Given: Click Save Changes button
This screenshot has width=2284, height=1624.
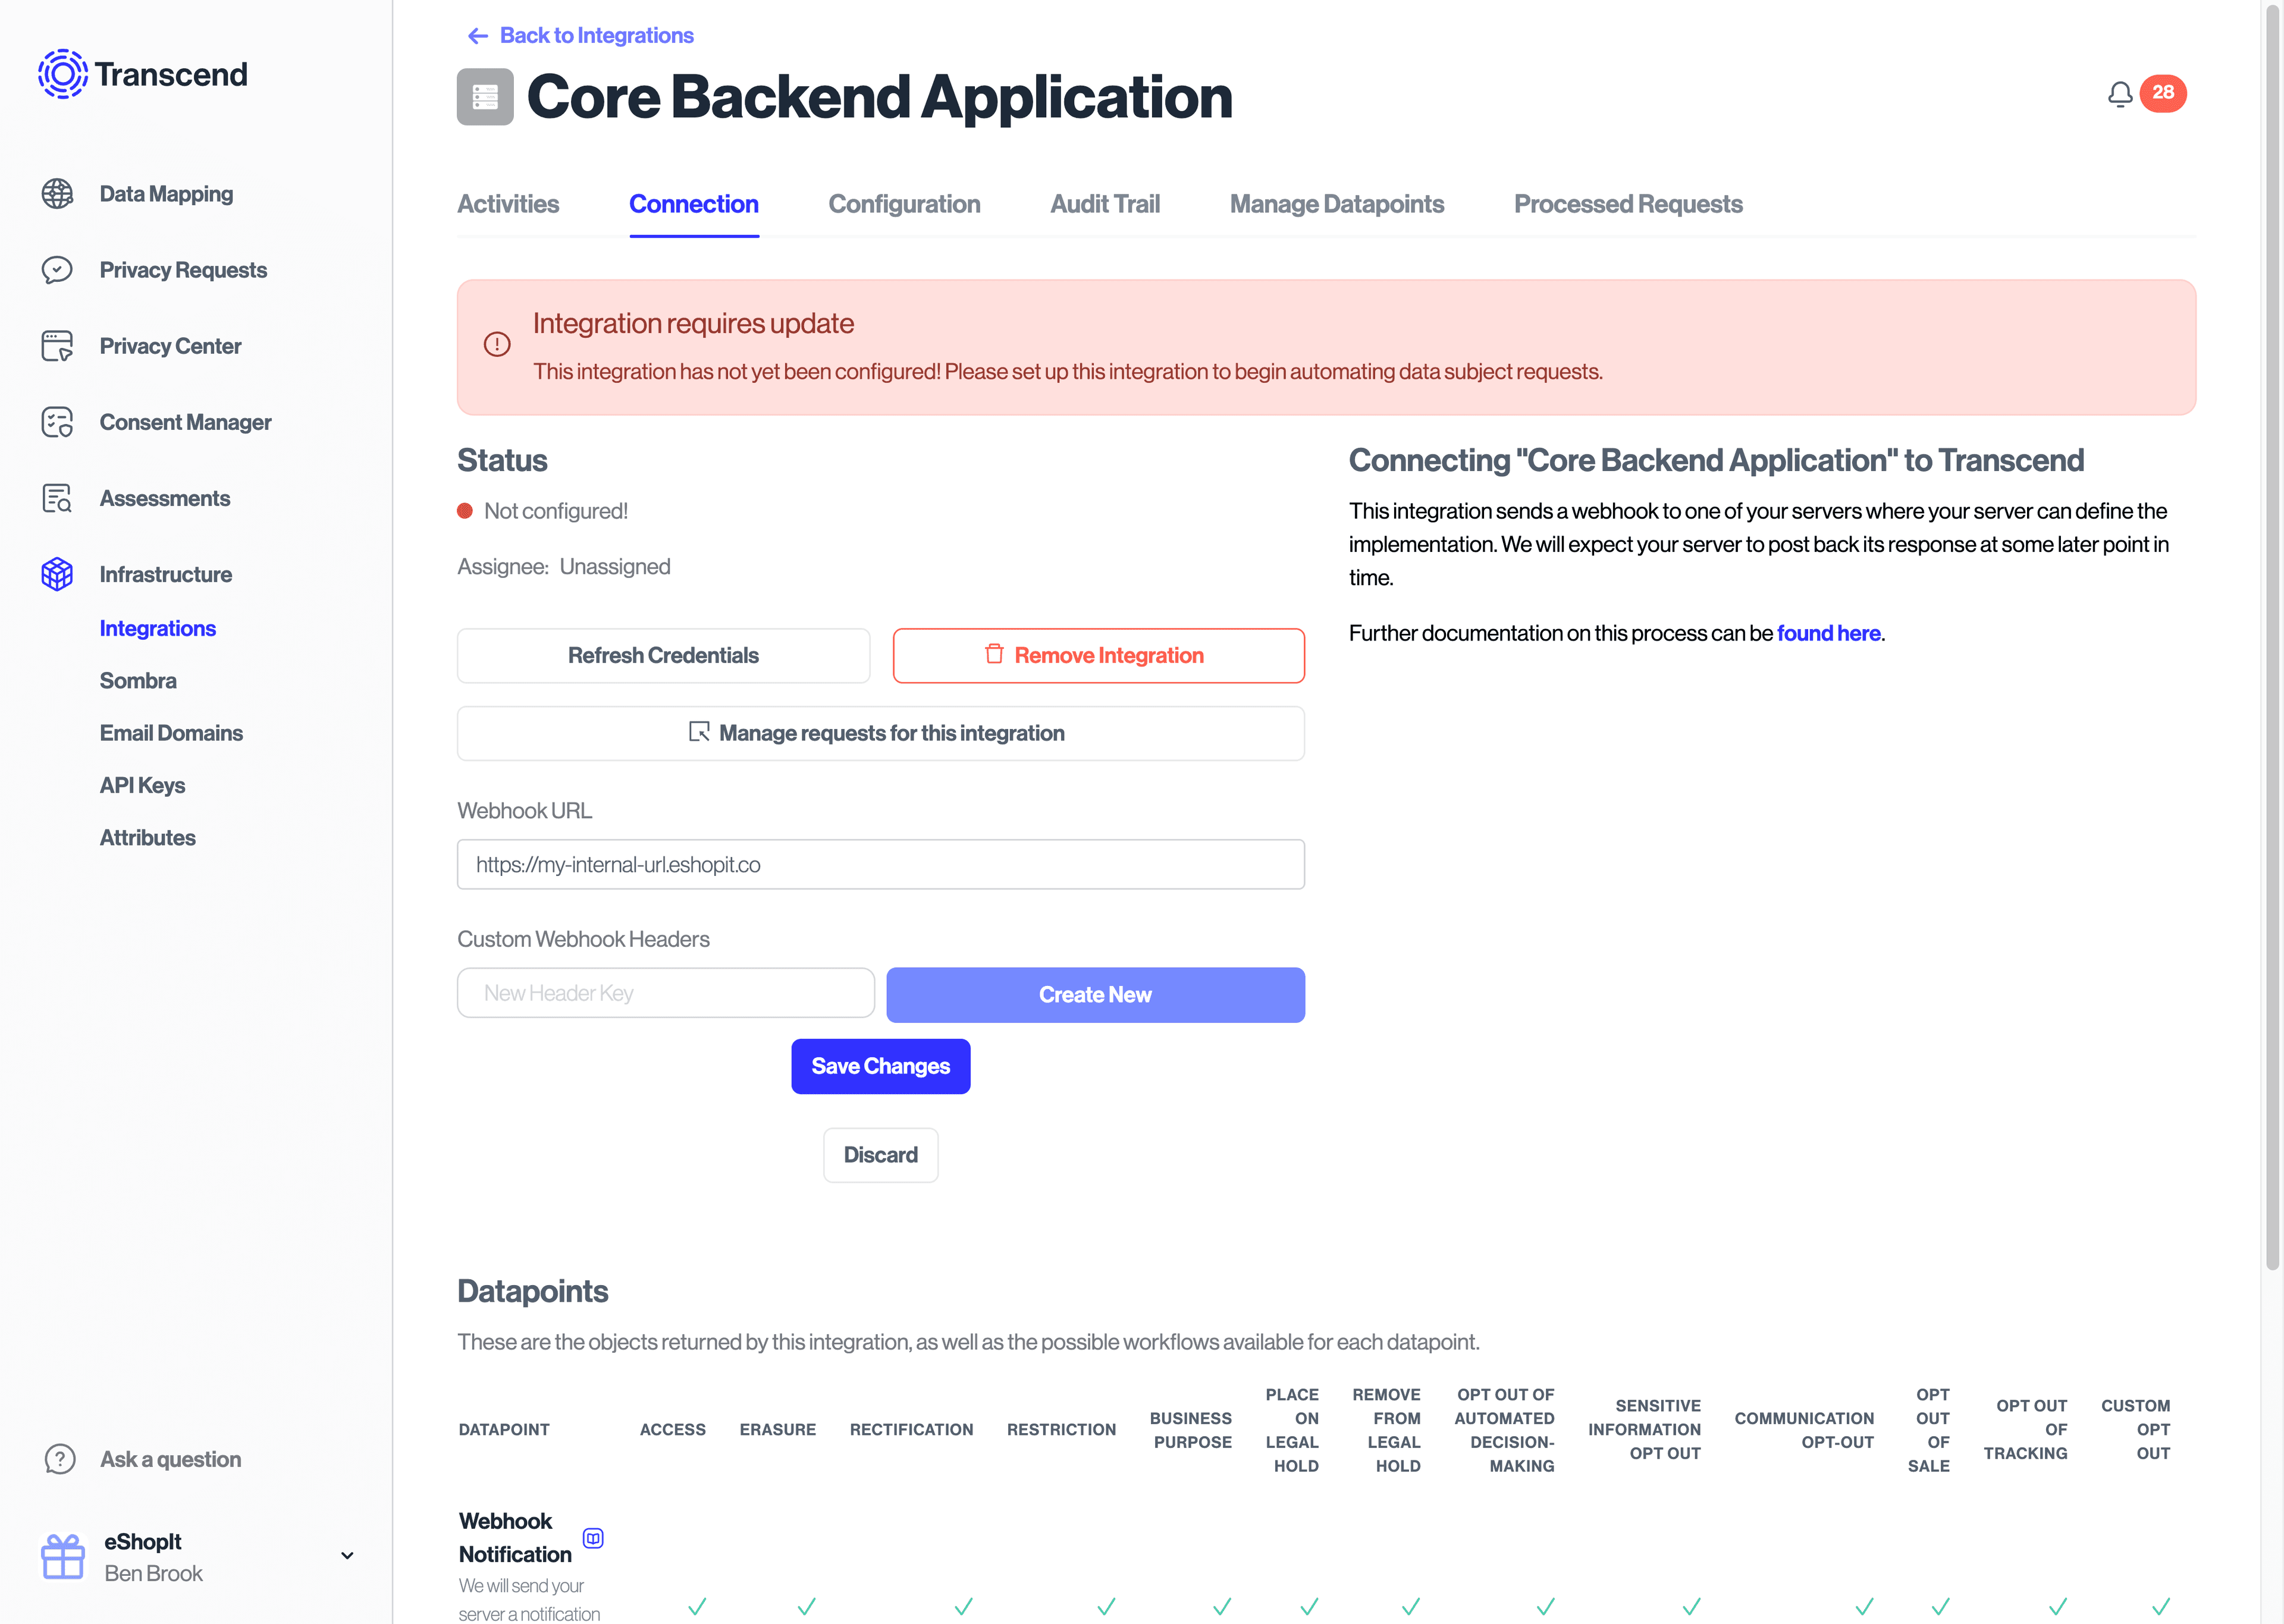Looking at the screenshot, I should click(x=880, y=1067).
